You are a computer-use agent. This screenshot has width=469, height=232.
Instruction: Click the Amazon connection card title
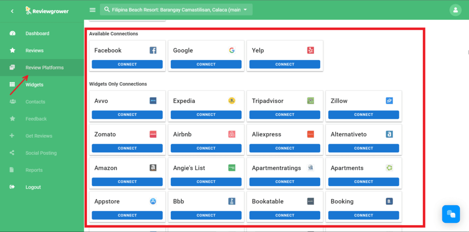coord(106,168)
